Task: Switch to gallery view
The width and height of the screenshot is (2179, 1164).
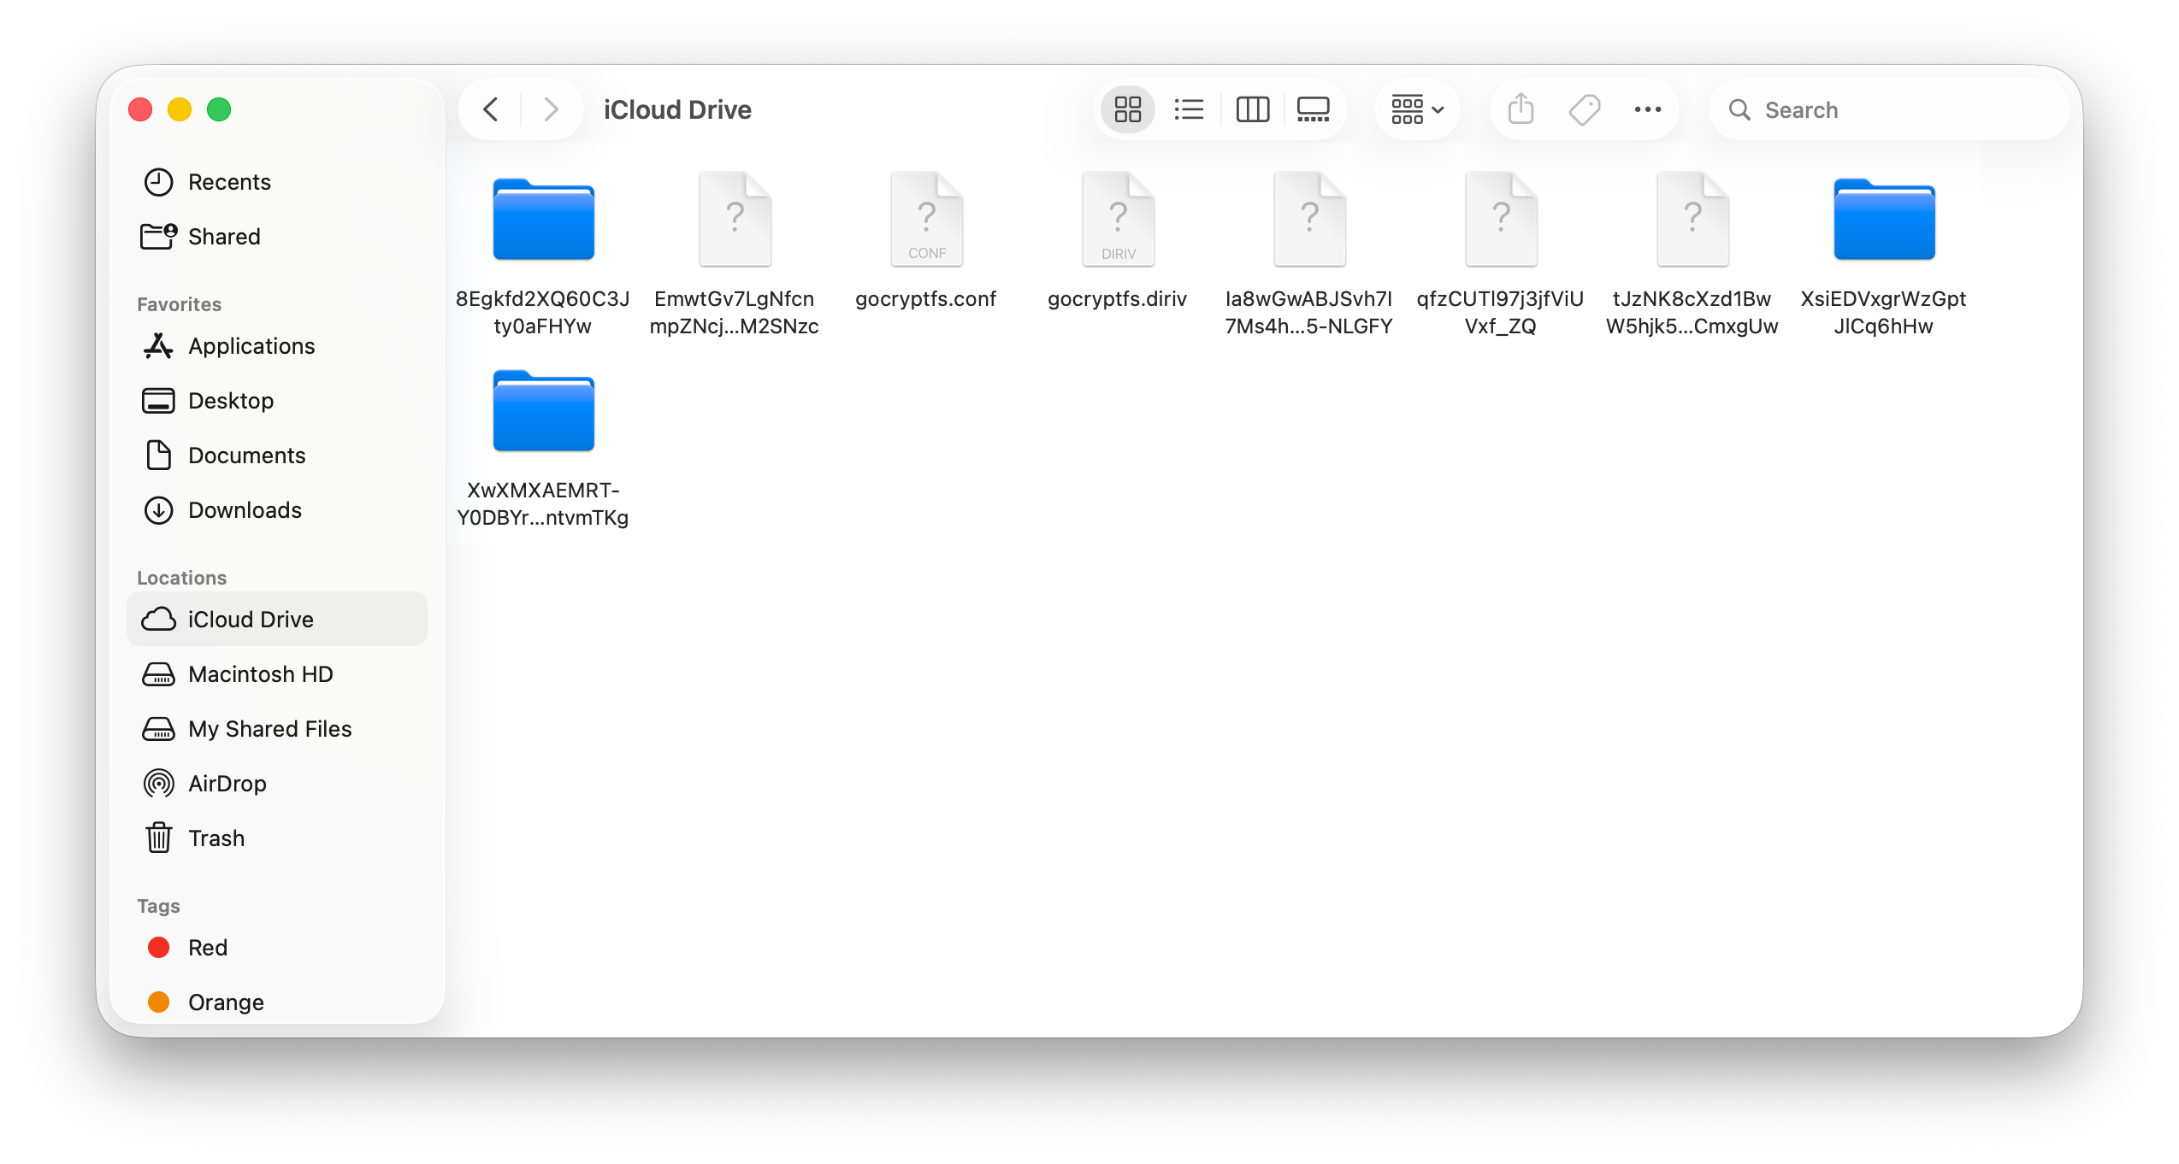Action: click(x=1313, y=109)
